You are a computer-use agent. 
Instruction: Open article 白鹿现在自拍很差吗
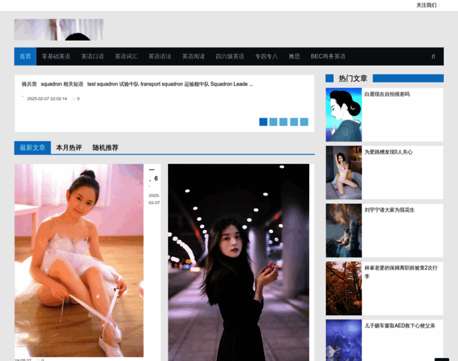[x=387, y=94]
